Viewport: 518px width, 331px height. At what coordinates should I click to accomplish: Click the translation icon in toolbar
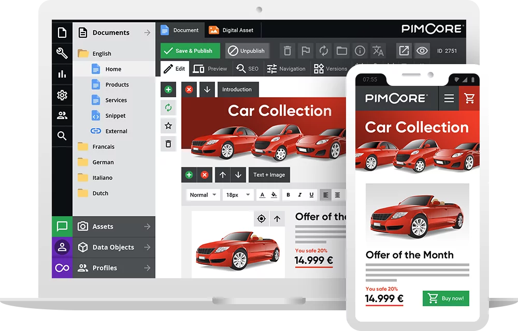point(378,51)
